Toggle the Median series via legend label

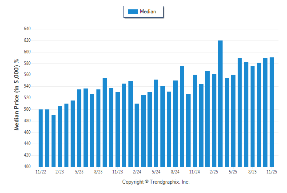tap(148, 12)
